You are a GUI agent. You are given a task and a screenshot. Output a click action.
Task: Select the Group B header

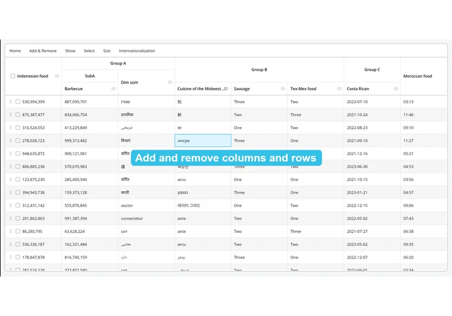[259, 69]
